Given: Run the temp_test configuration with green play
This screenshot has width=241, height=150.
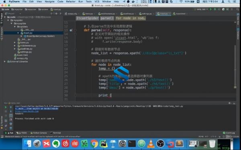Looking at the screenshot, I should coord(211,9).
